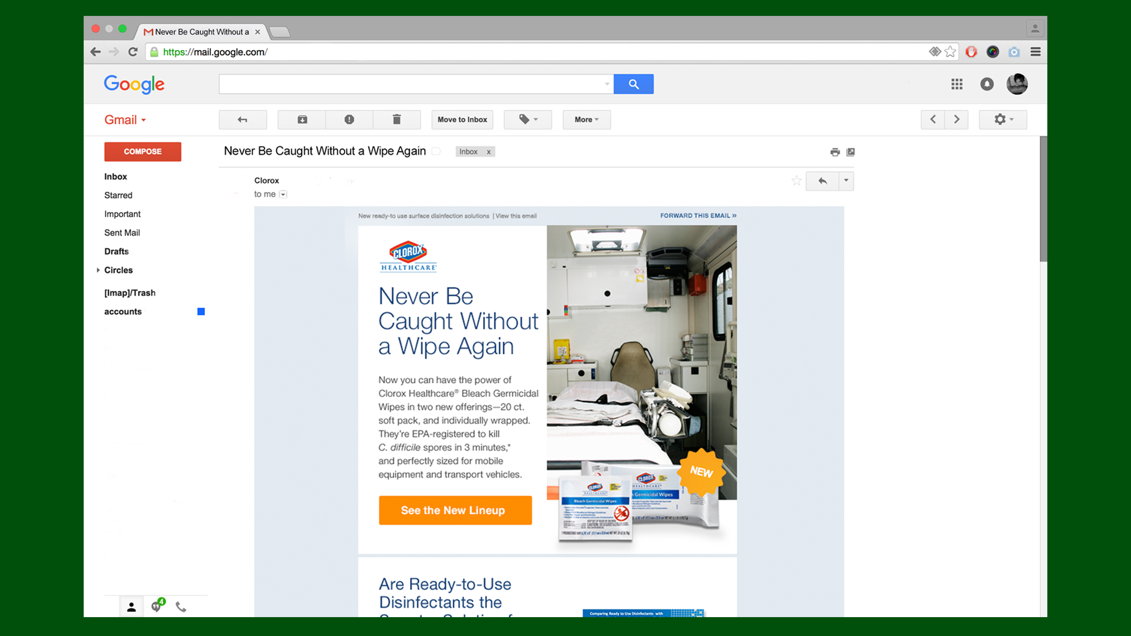
Task: Click the archive icon in toolbar
Action: coord(302,120)
